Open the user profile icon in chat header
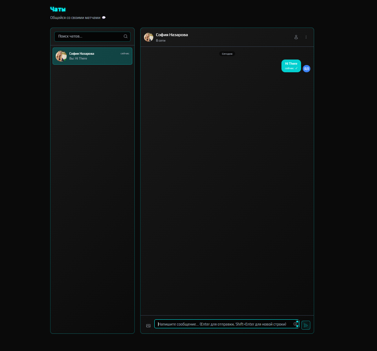Viewport: 377px width, 351px height. tap(296, 37)
